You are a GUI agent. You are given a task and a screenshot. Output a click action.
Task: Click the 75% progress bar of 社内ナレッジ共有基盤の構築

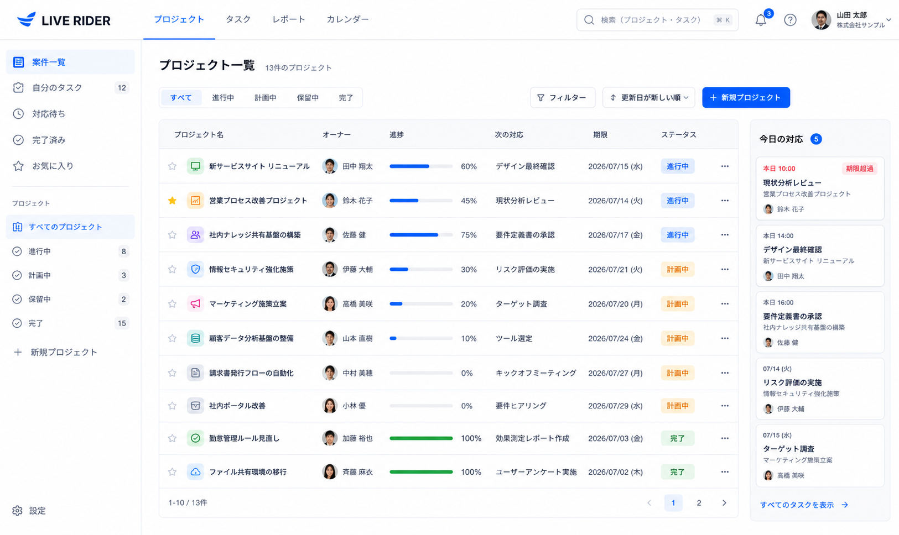[421, 235]
